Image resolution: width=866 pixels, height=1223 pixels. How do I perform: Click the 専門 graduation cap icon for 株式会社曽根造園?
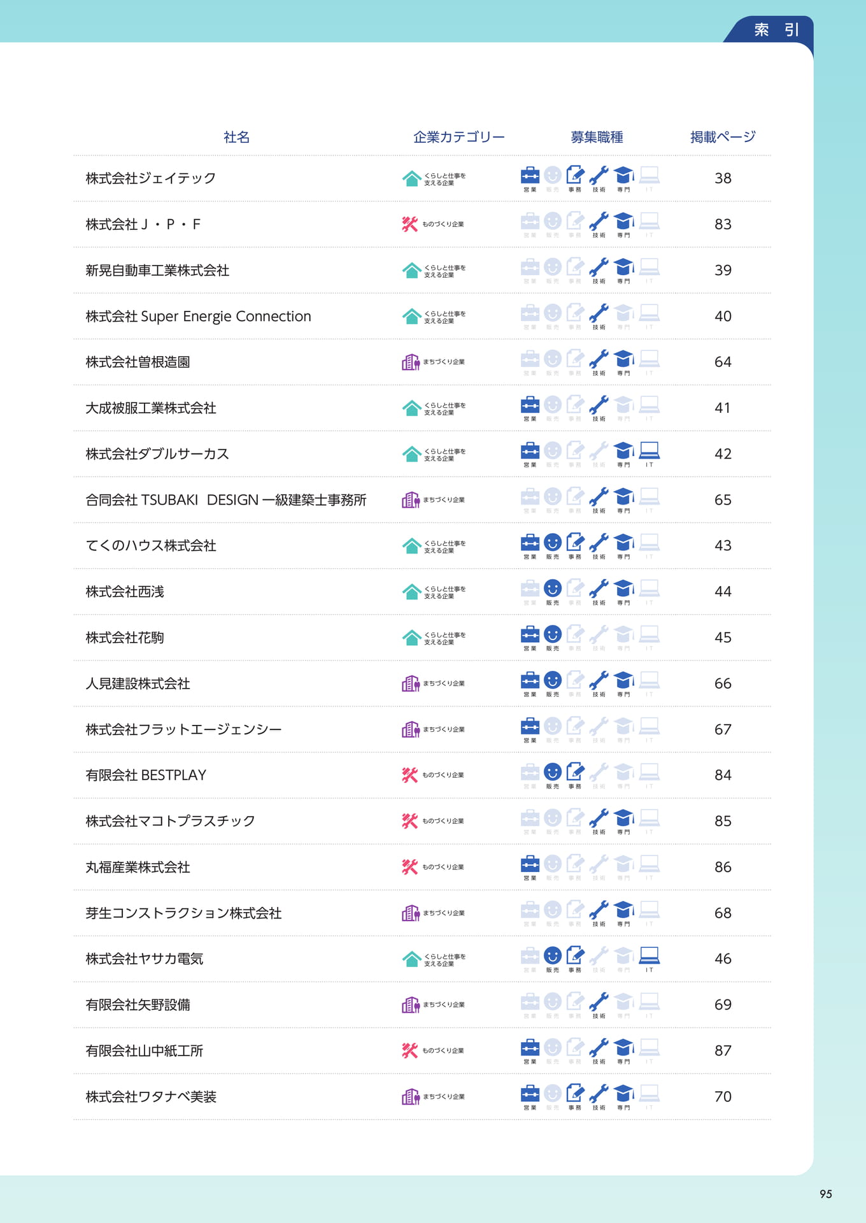pos(623,359)
